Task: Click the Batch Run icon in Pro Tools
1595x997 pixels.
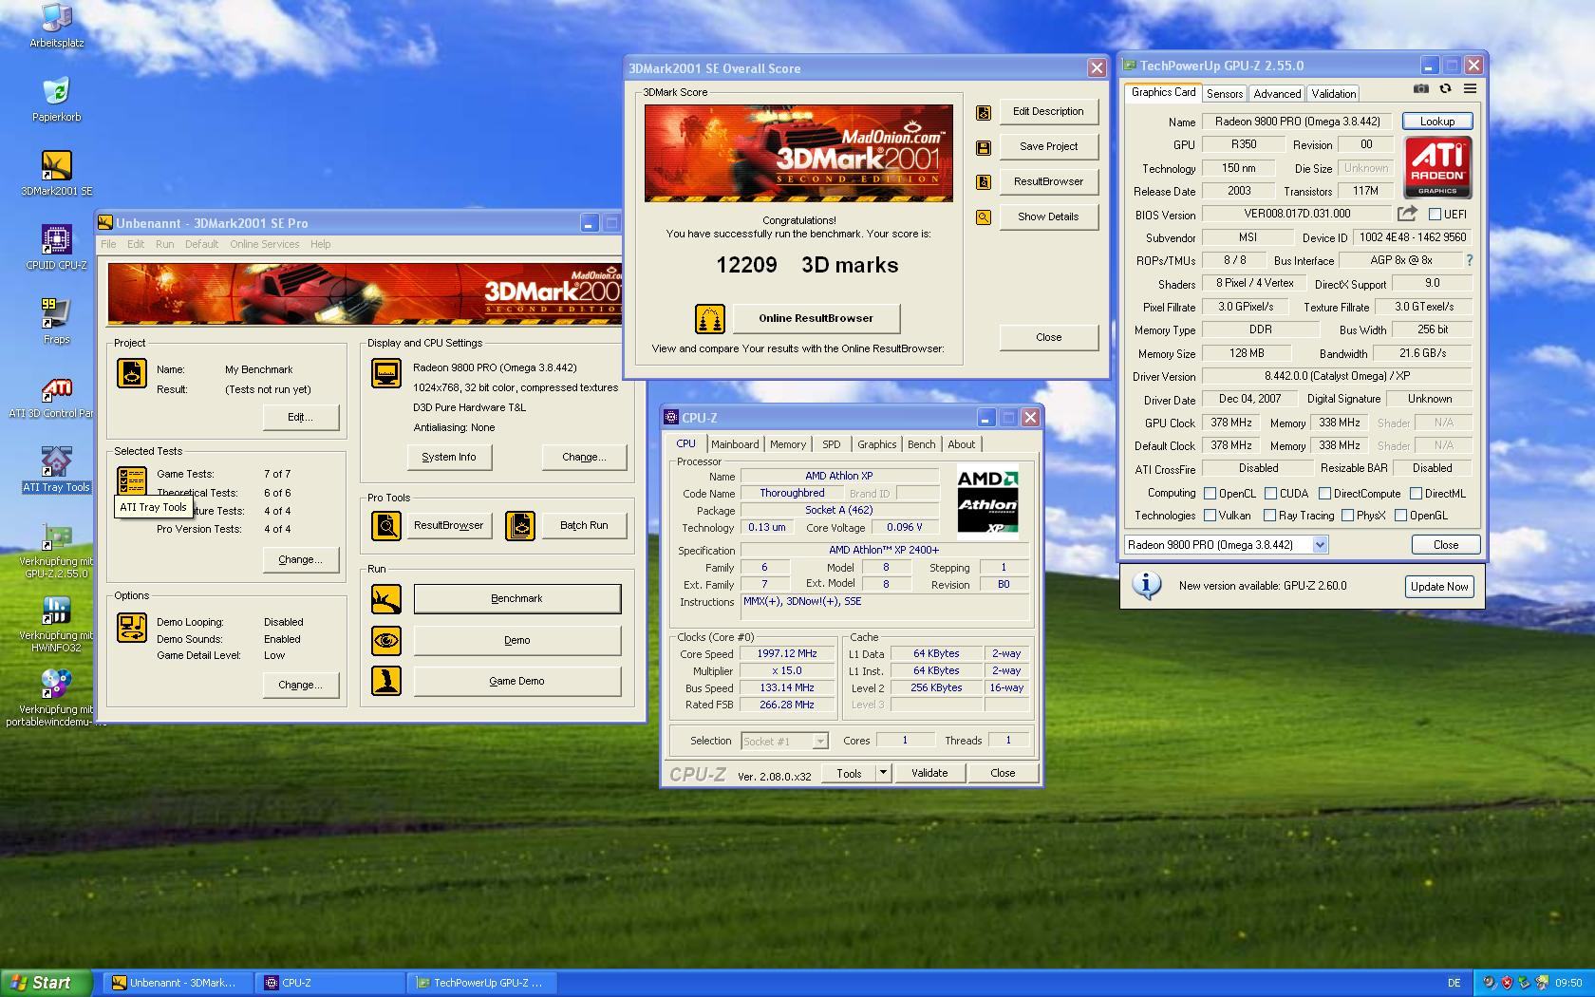Action: (x=520, y=525)
